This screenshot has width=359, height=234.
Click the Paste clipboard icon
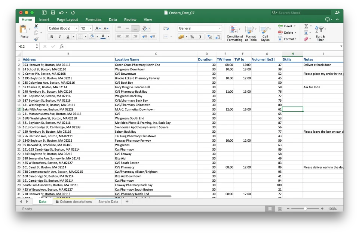pyautogui.click(x=23, y=29)
